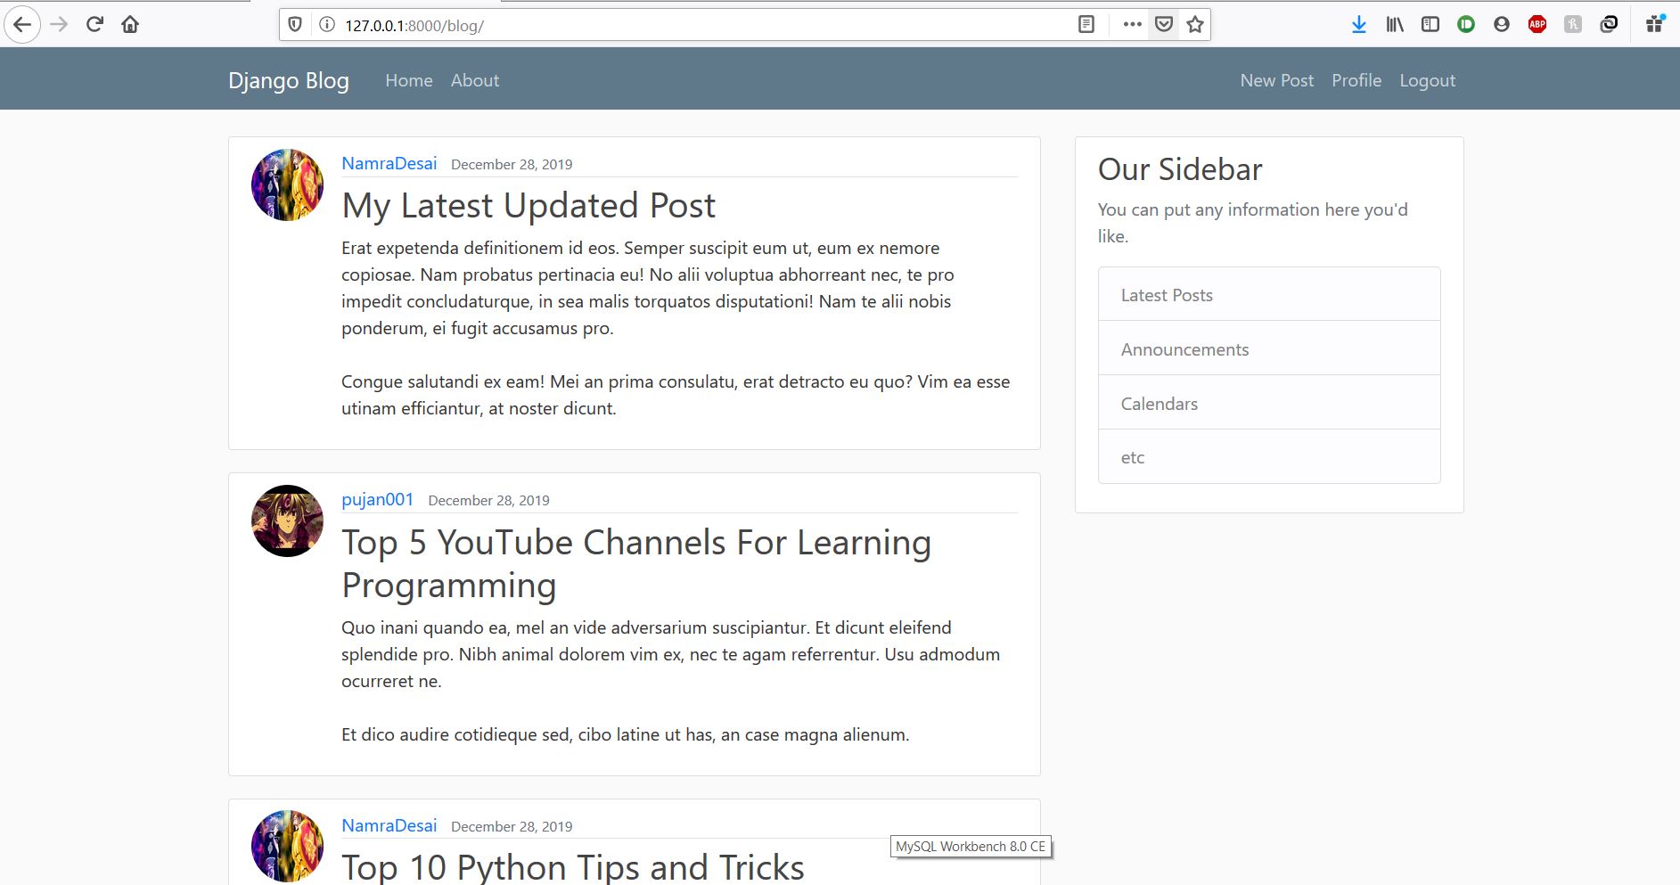This screenshot has width=1680, height=885.
Task: Open author NamraDesai on My Latest Updated Post
Action: pos(389,163)
